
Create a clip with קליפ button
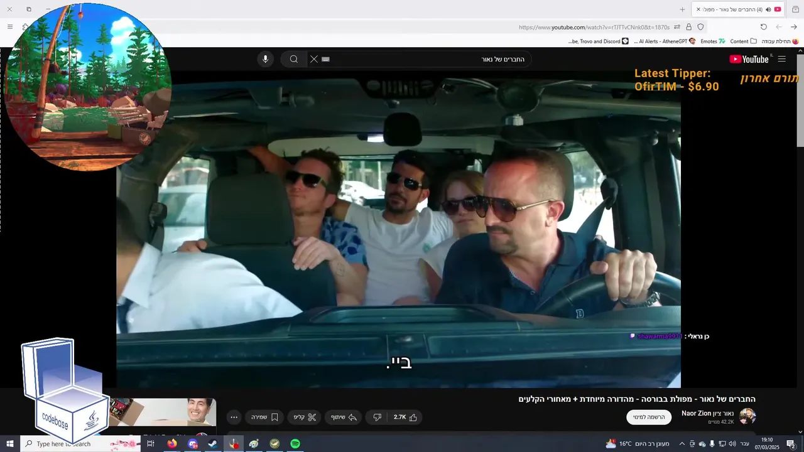305,417
